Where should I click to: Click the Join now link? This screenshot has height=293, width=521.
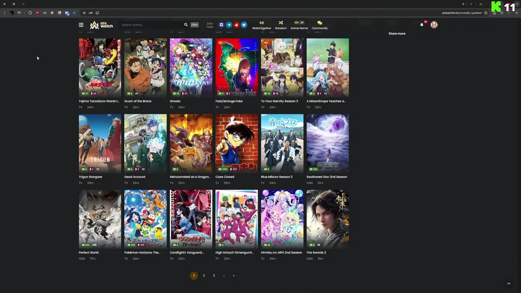point(210,25)
